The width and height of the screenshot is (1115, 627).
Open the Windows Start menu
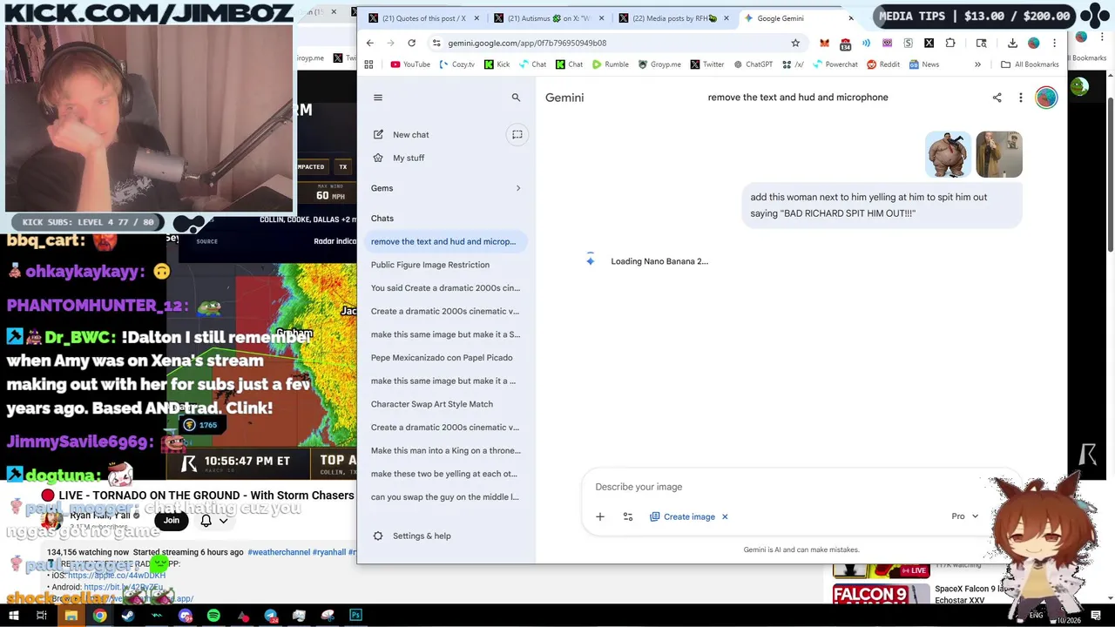[13, 616]
